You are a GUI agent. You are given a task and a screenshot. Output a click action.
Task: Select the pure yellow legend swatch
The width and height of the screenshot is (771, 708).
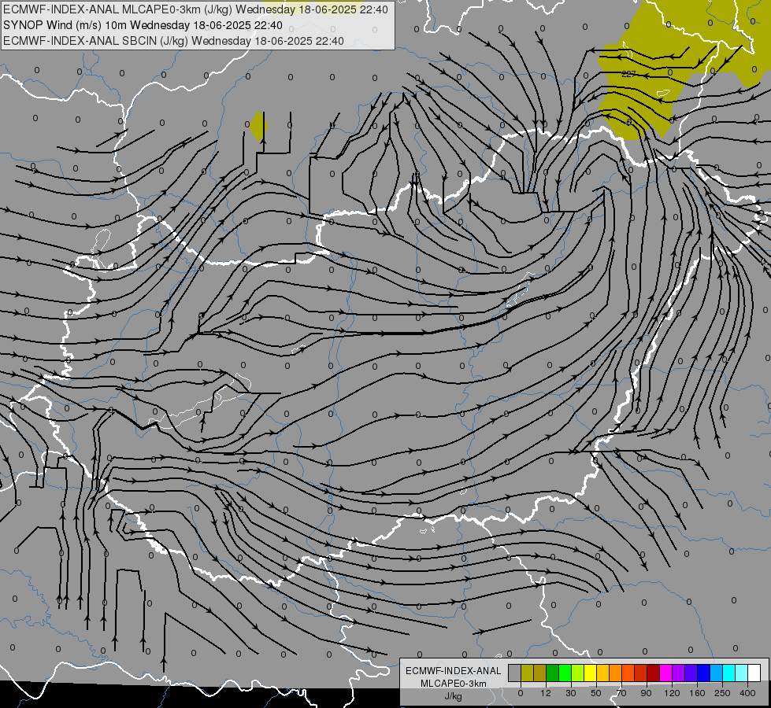pos(590,673)
